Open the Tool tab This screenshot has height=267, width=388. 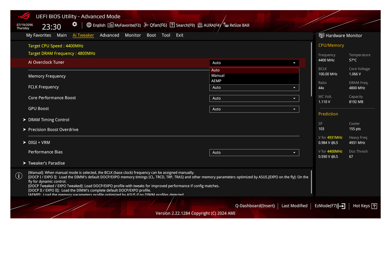pos(166,35)
